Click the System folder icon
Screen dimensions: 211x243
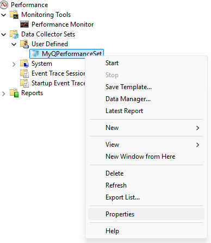click(x=24, y=64)
